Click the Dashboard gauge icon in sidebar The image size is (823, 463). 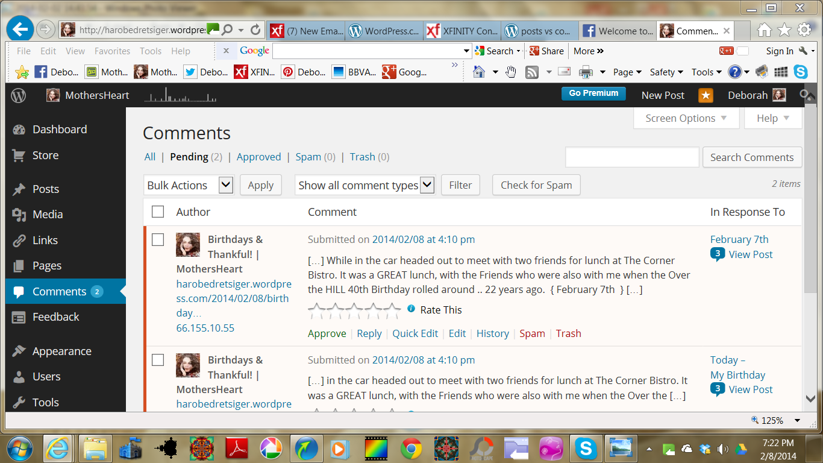19,130
